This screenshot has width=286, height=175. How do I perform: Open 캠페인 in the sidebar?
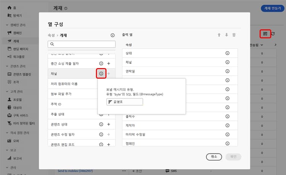click(x=14, y=33)
